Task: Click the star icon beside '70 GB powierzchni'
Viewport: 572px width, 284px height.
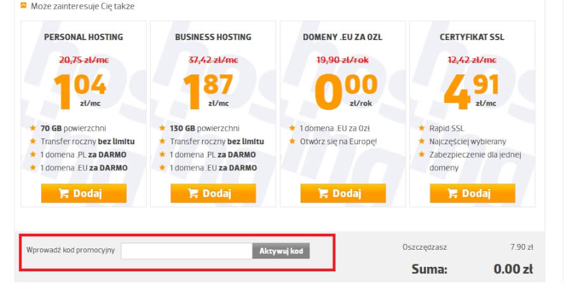Action: pyautogui.click(x=32, y=128)
